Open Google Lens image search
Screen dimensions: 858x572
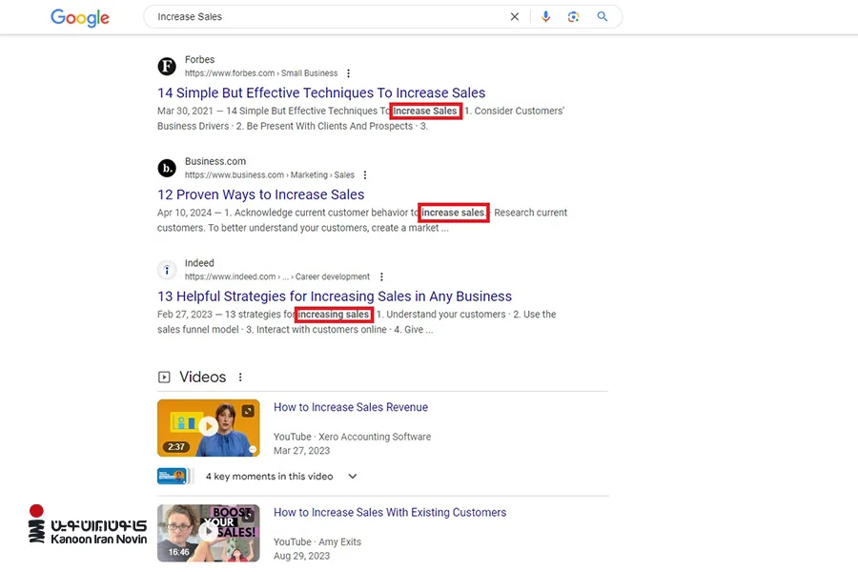click(573, 17)
